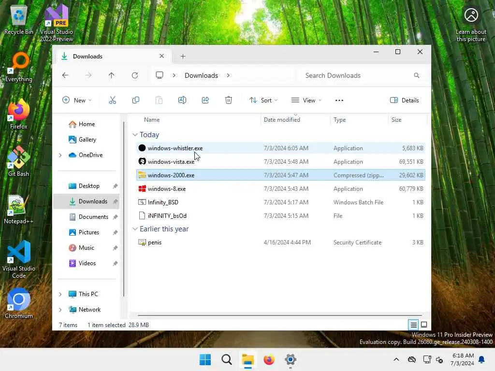The width and height of the screenshot is (495, 371).
Task: Collapse the Earlier this year group
Action: click(135, 228)
